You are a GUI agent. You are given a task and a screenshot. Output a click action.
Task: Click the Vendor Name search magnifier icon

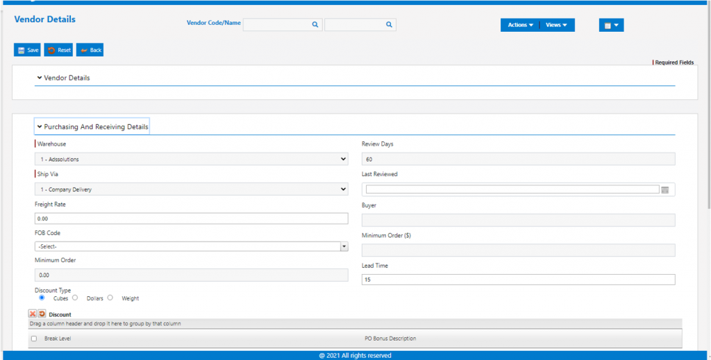pyautogui.click(x=389, y=25)
